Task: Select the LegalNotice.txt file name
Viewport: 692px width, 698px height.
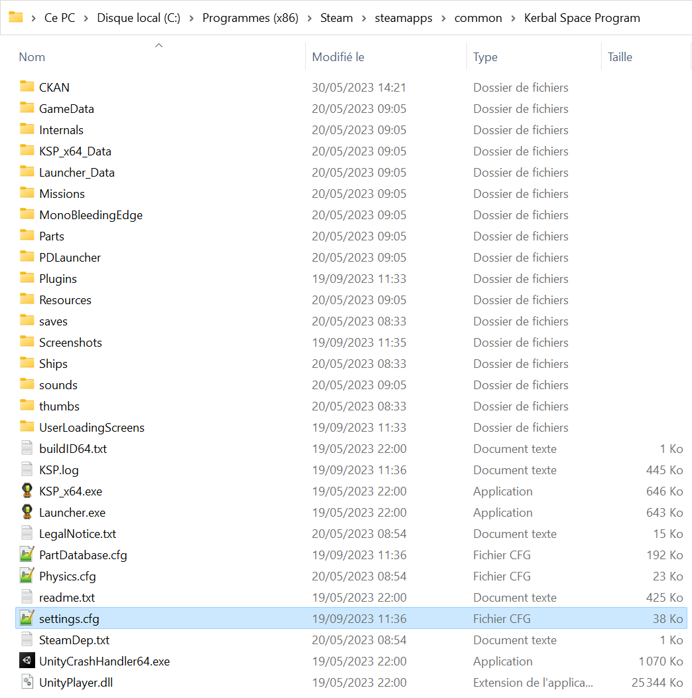Action: [x=78, y=533]
